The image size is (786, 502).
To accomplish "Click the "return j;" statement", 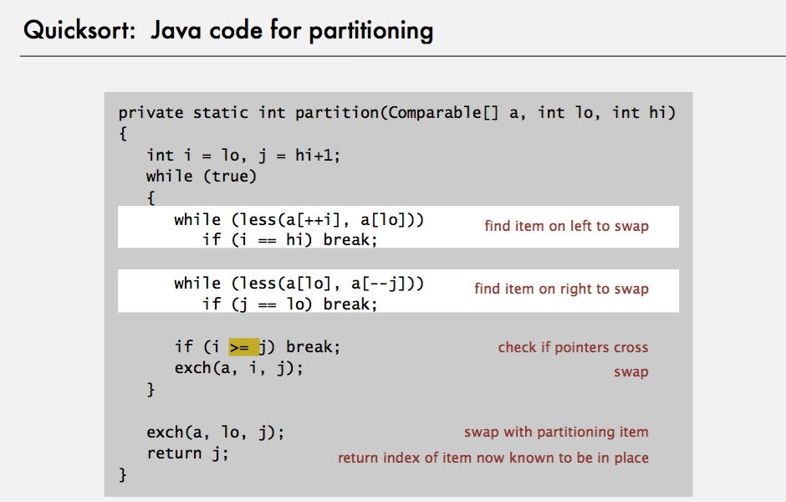I will 187,453.
